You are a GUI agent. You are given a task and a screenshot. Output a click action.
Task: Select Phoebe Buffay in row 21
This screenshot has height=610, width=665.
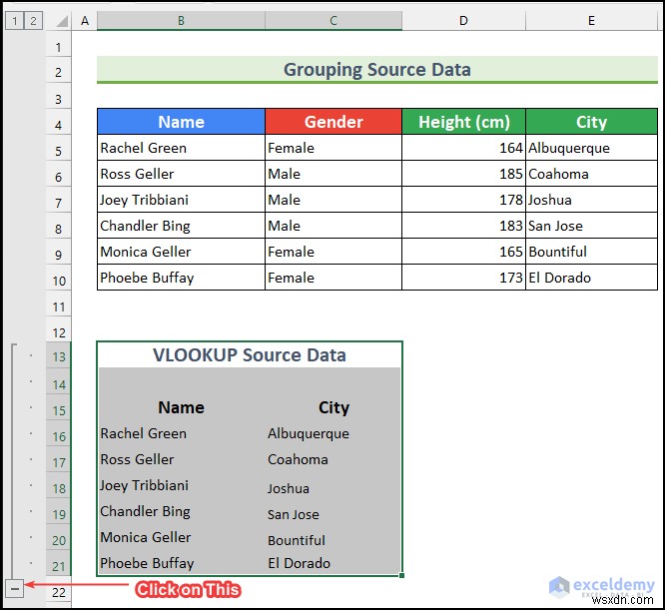pyautogui.click(x=181, y=563)
